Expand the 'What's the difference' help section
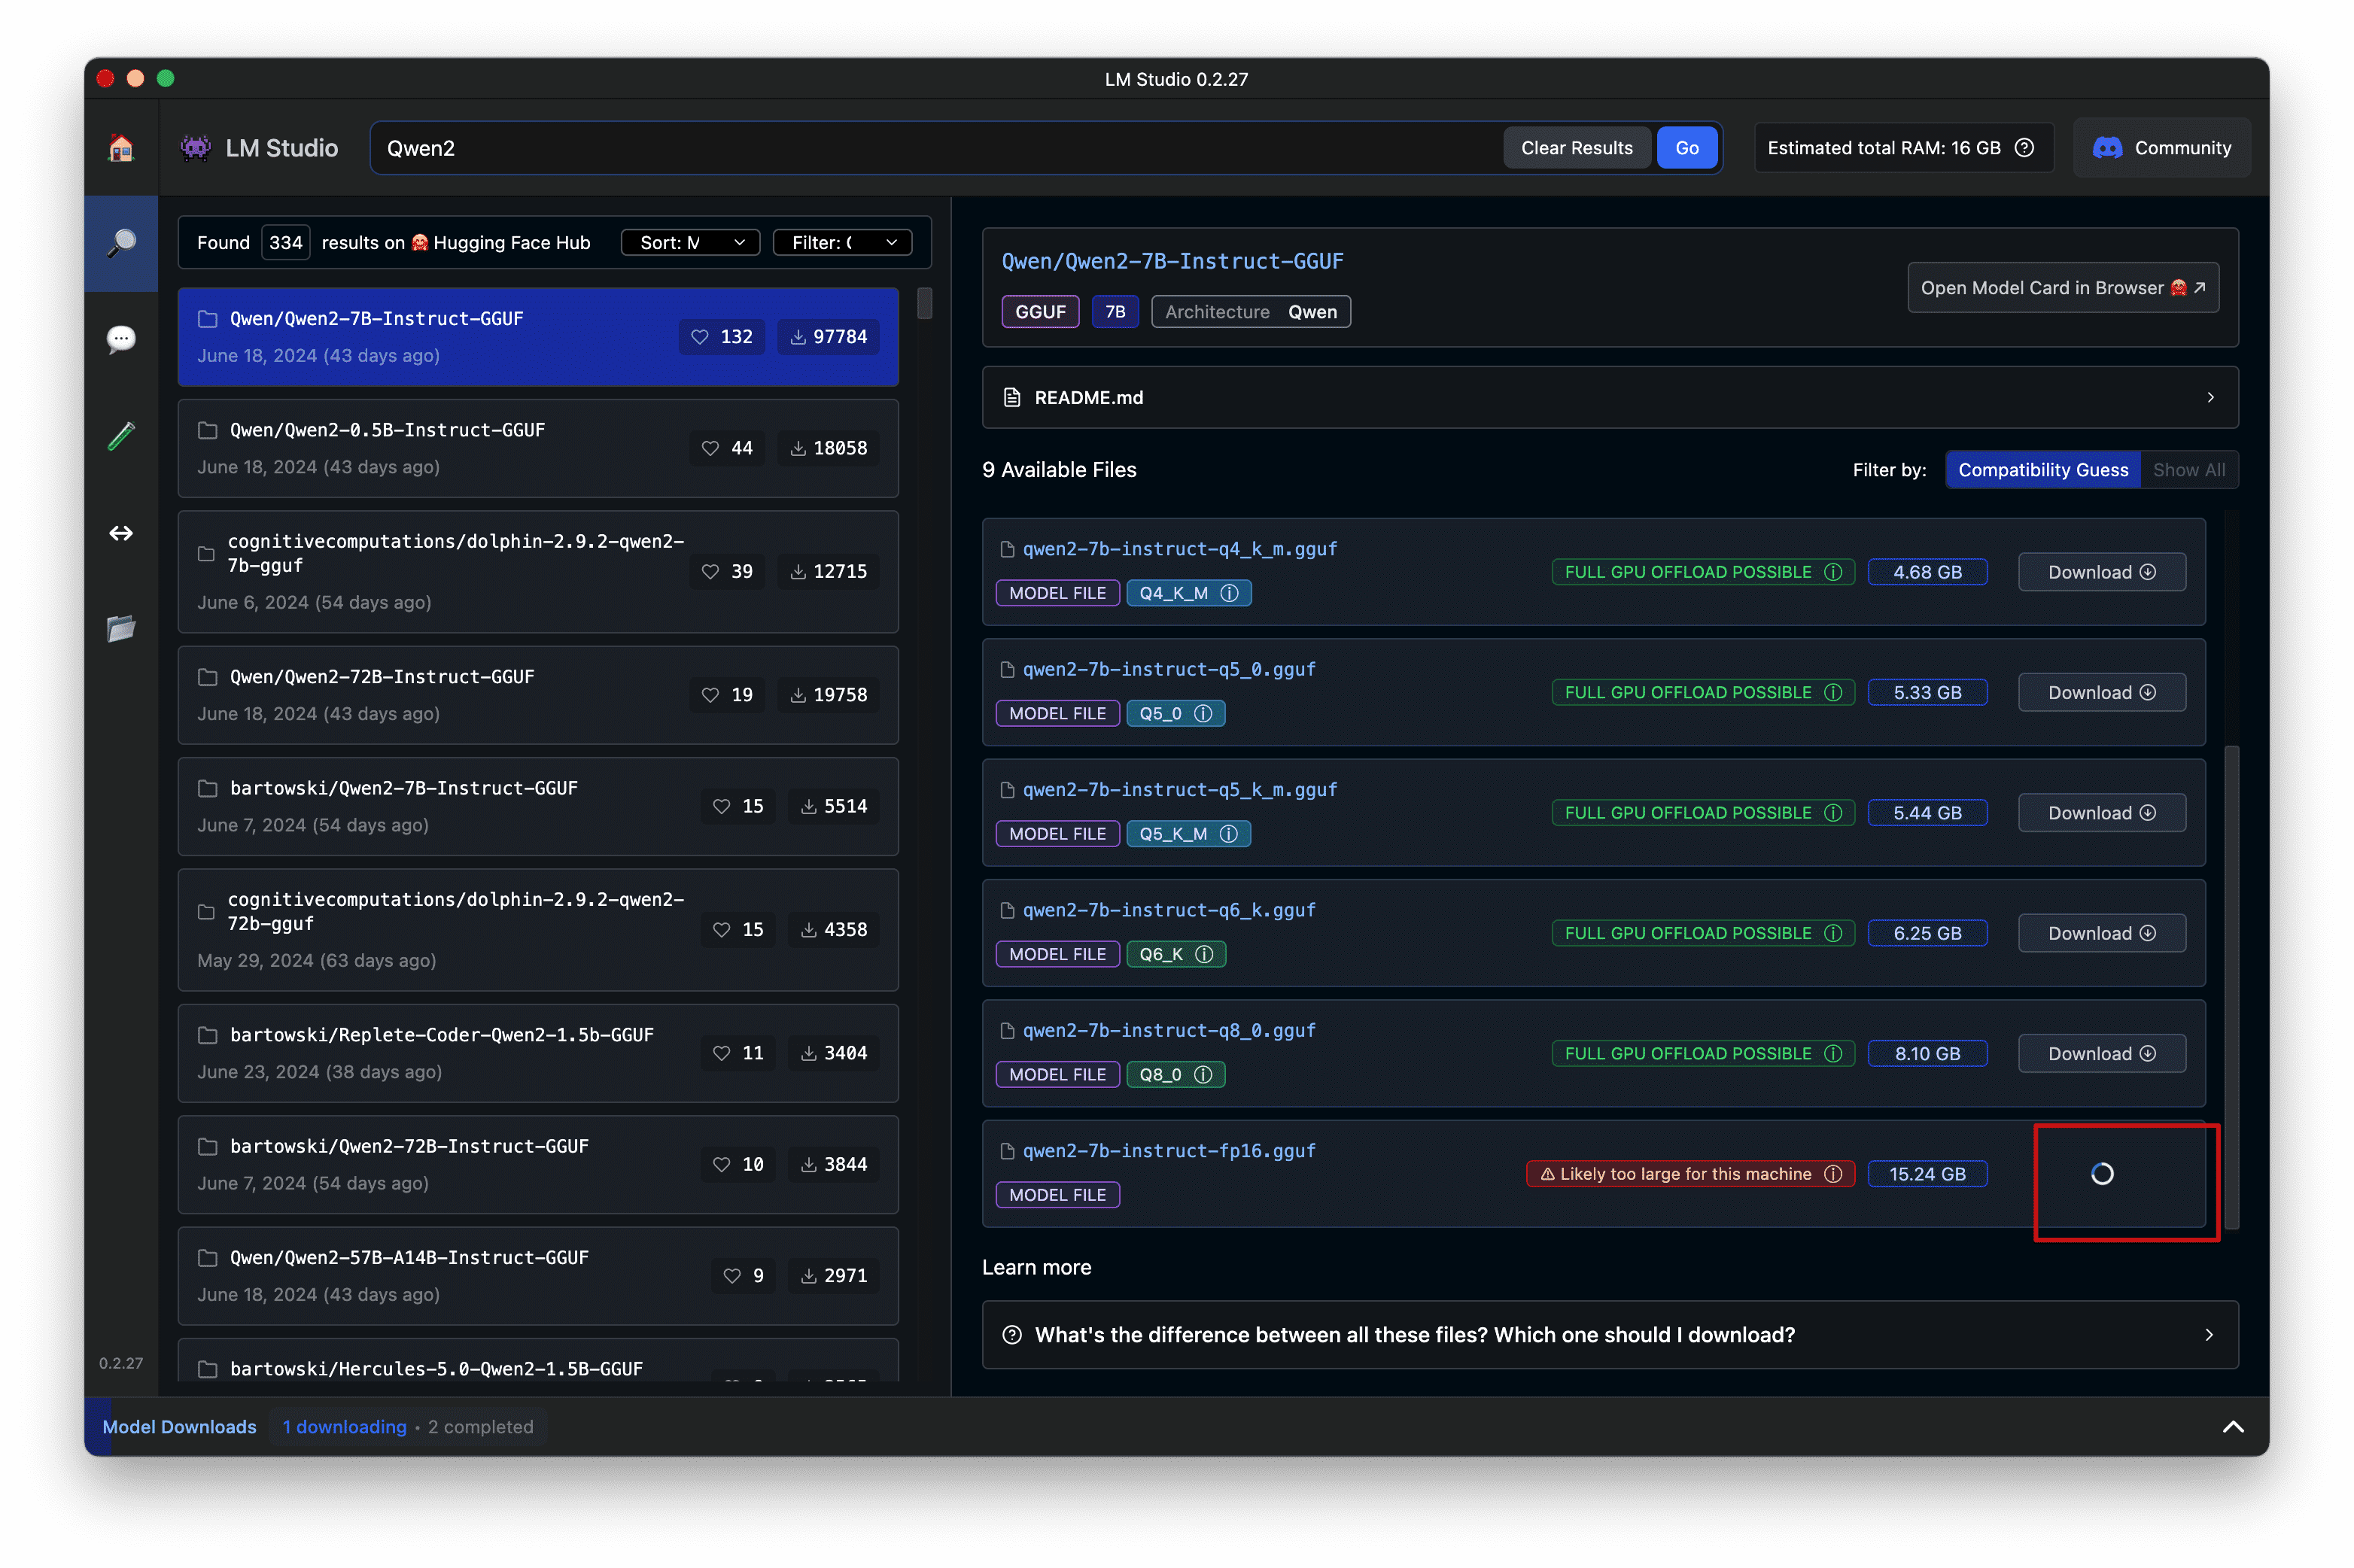The height and width of the screenshot is (1568, 2354). (x=1610, y=1335)
